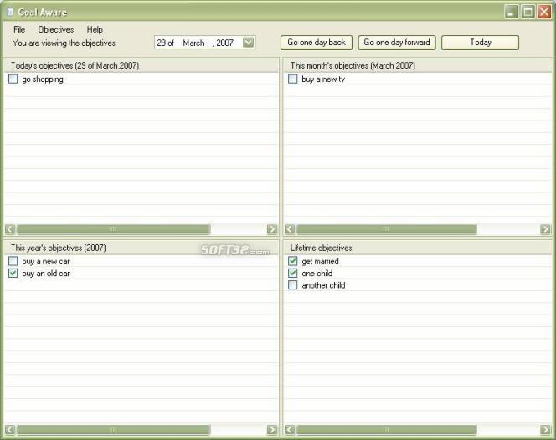
Task: Select the 'buy a new tv' text row
Action: (323, 79)
